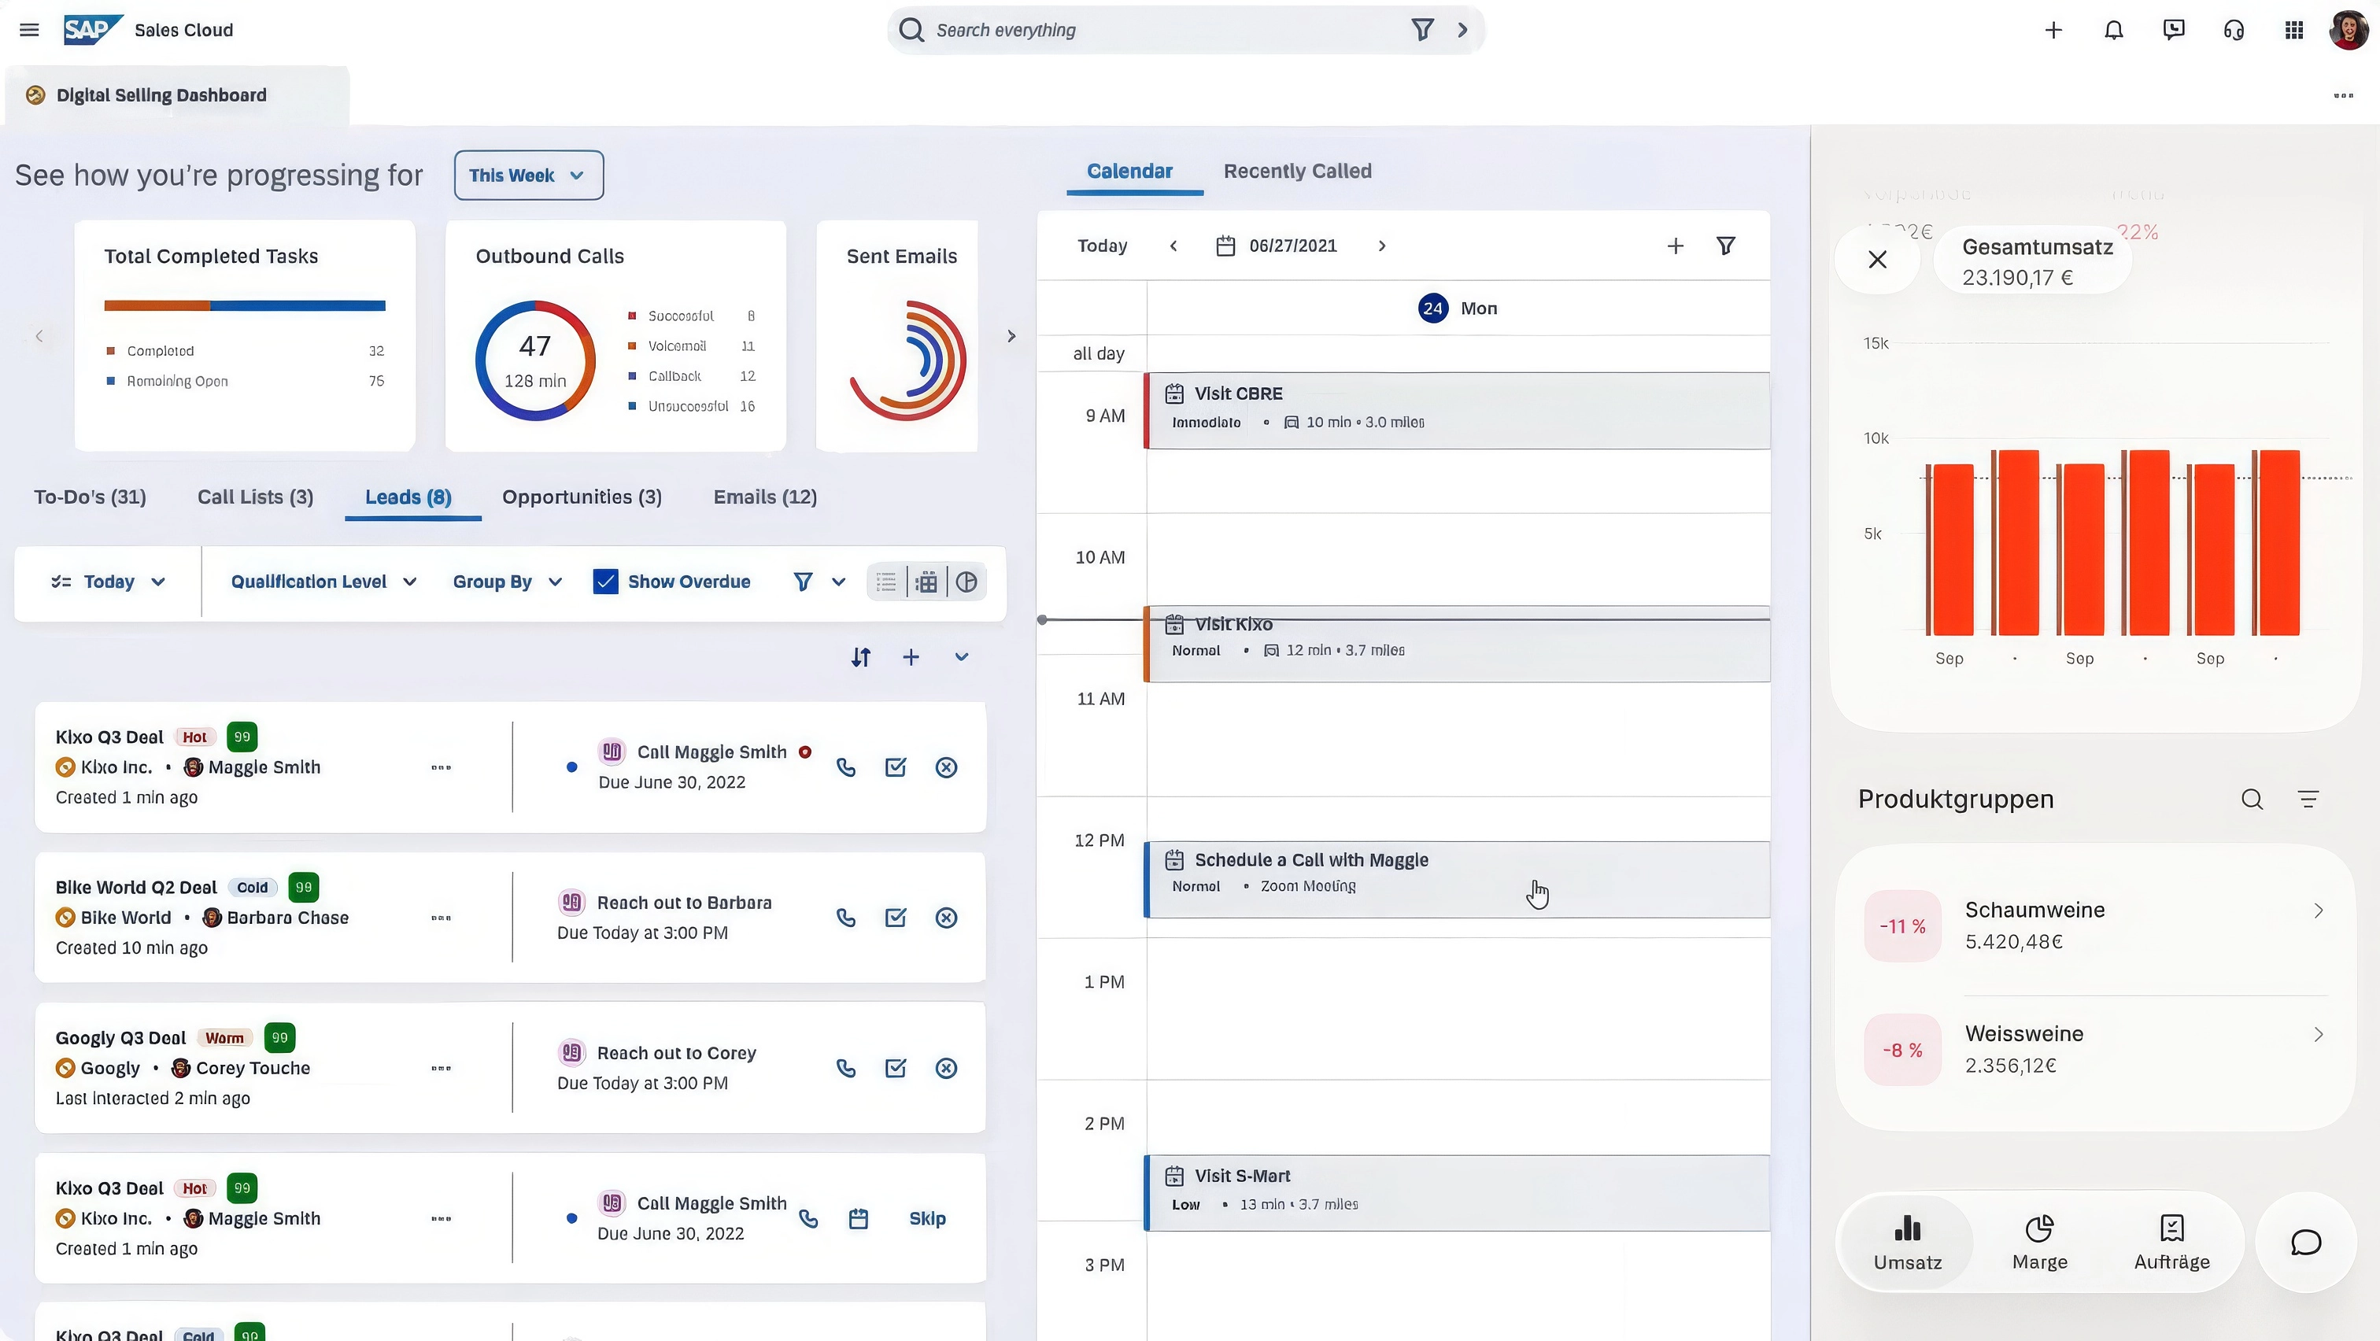Open more options for Googly Q3 Deal
The width and height of the screenshot is (2380, 1341).
tap(441, 1068)
